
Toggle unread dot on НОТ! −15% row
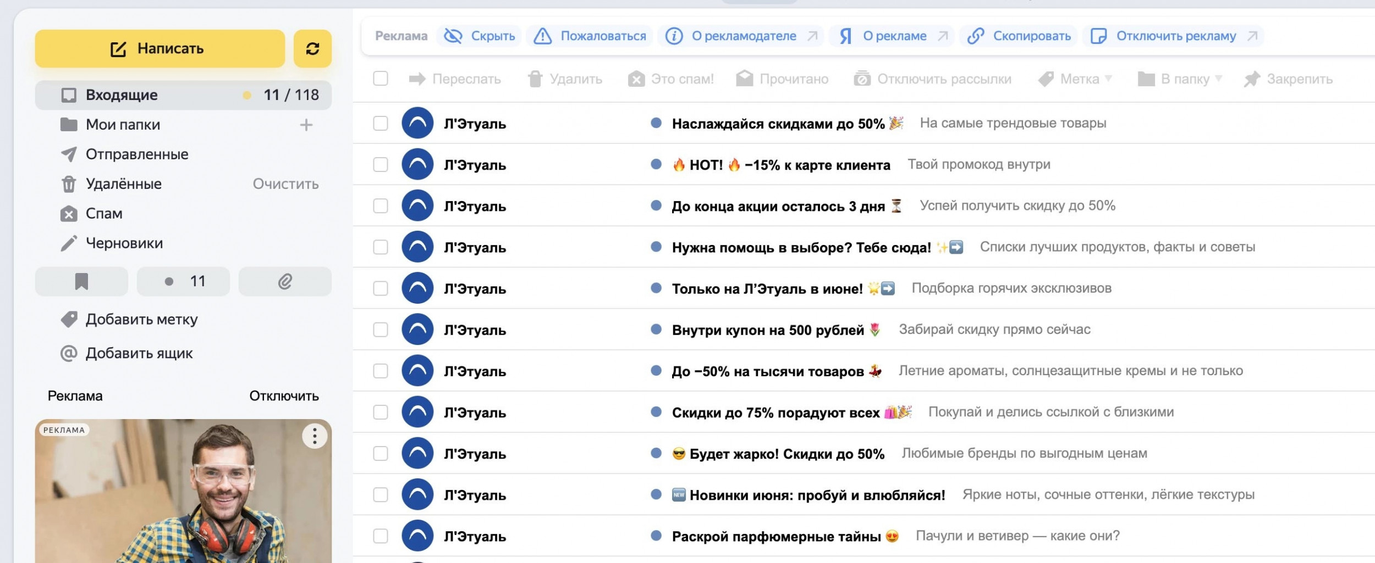656,164
